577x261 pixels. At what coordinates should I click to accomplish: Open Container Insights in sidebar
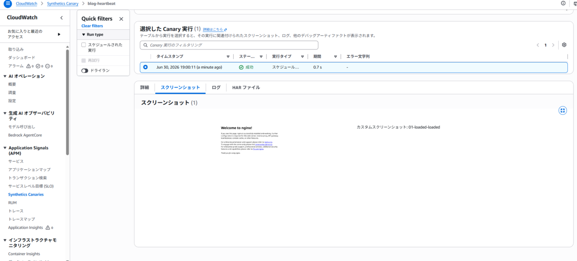[x=24, y=254]
